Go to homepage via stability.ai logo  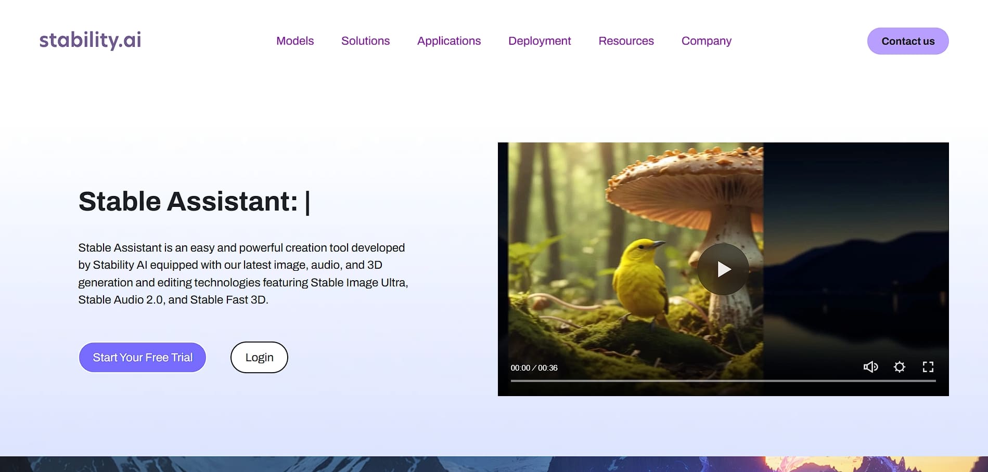(x=90, y=40)
